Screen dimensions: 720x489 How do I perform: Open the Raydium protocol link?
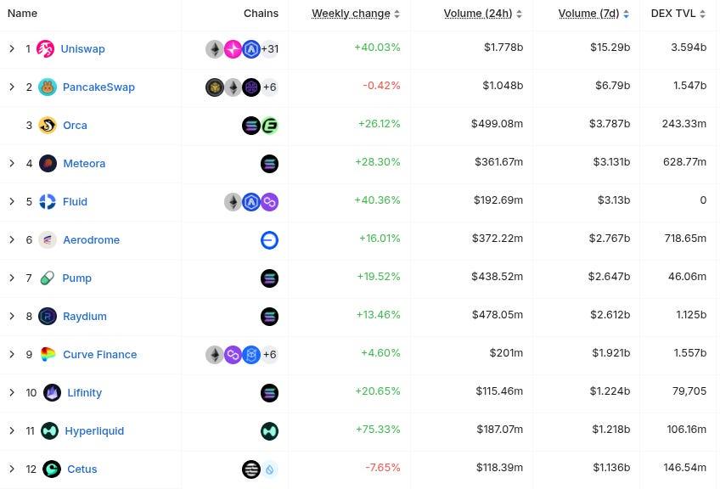(x=85, y=316)
